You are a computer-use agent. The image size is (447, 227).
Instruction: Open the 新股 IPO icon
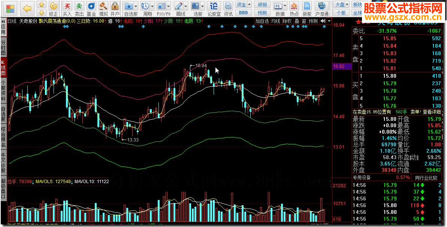point(307,6)
